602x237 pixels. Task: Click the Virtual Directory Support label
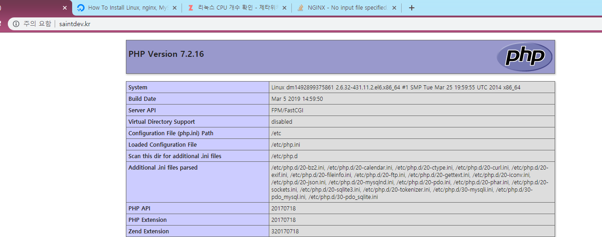(162, 122)
